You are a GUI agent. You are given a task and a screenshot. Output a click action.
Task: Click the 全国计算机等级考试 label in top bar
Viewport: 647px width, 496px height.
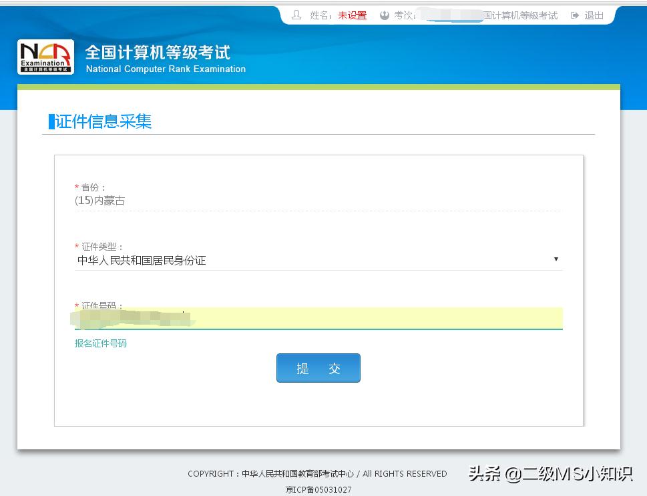pos(521,15)
